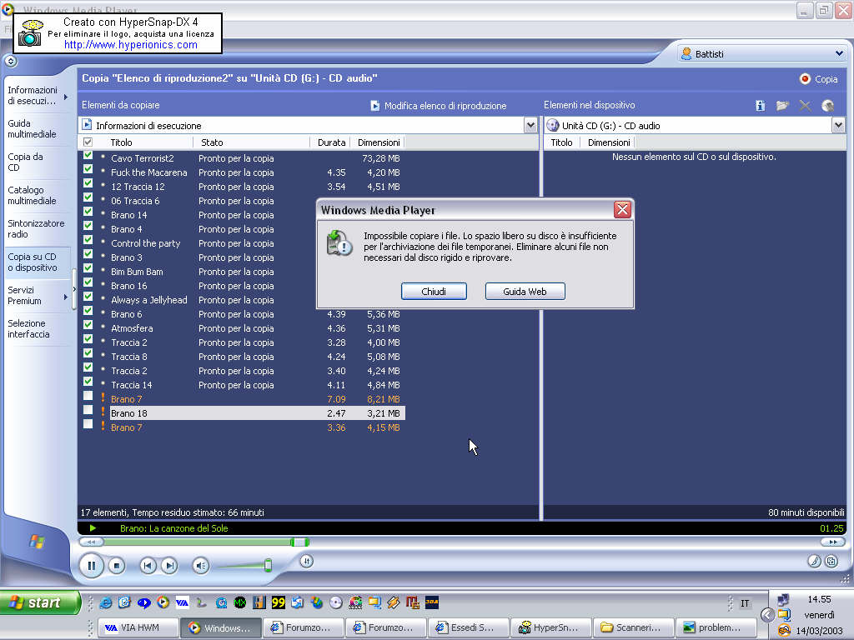Open the Battisti playlist dropdown
Screen dimensions: 854x640
click(x=839, y=54)
